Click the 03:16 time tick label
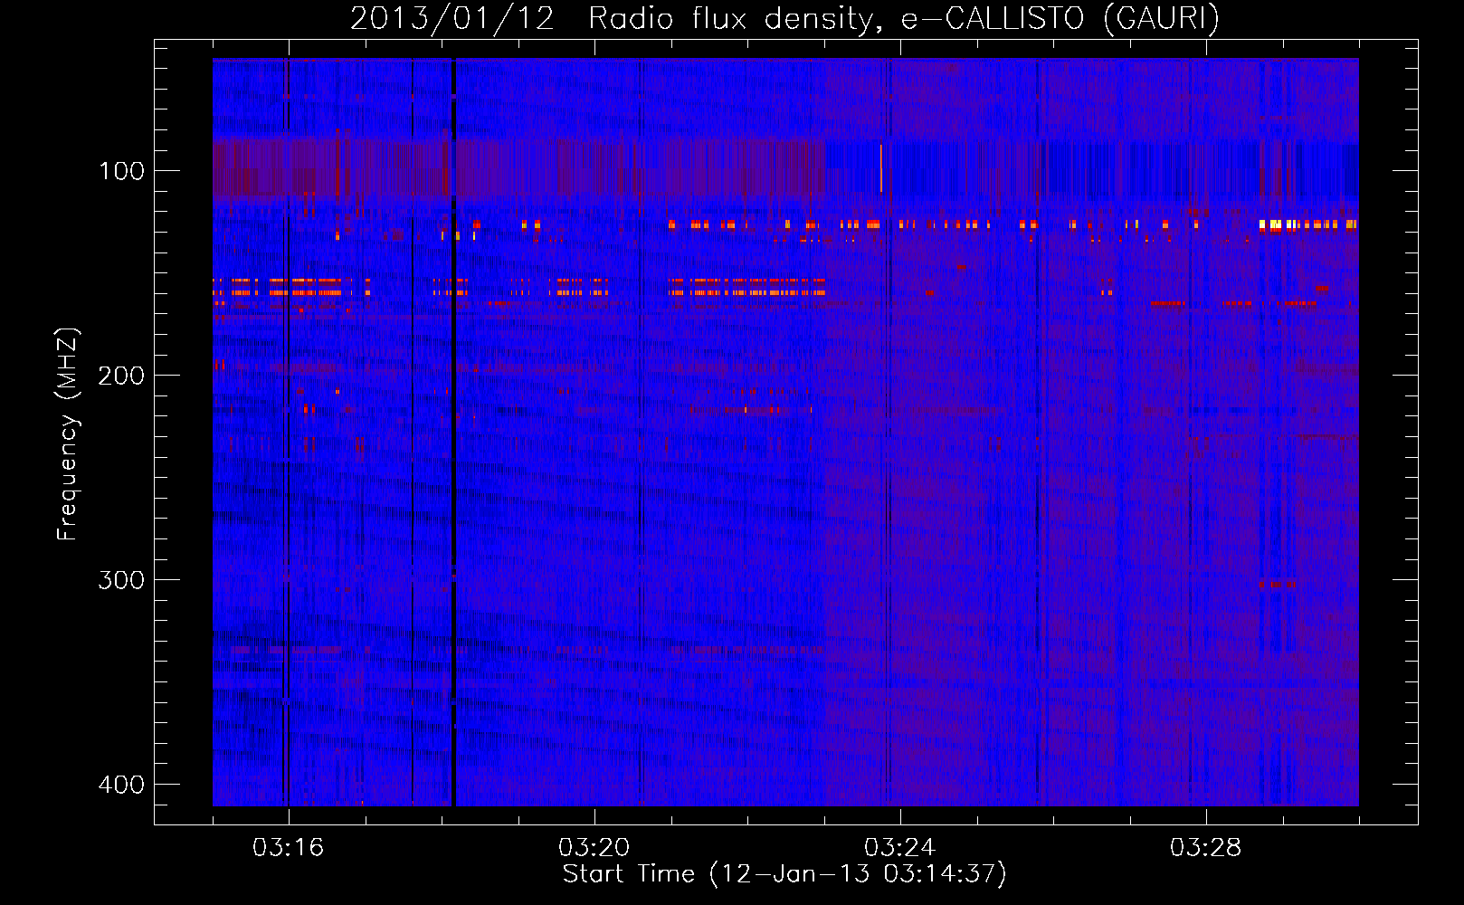The width and height of the screenshot is (1464, 905). (288, 848)
